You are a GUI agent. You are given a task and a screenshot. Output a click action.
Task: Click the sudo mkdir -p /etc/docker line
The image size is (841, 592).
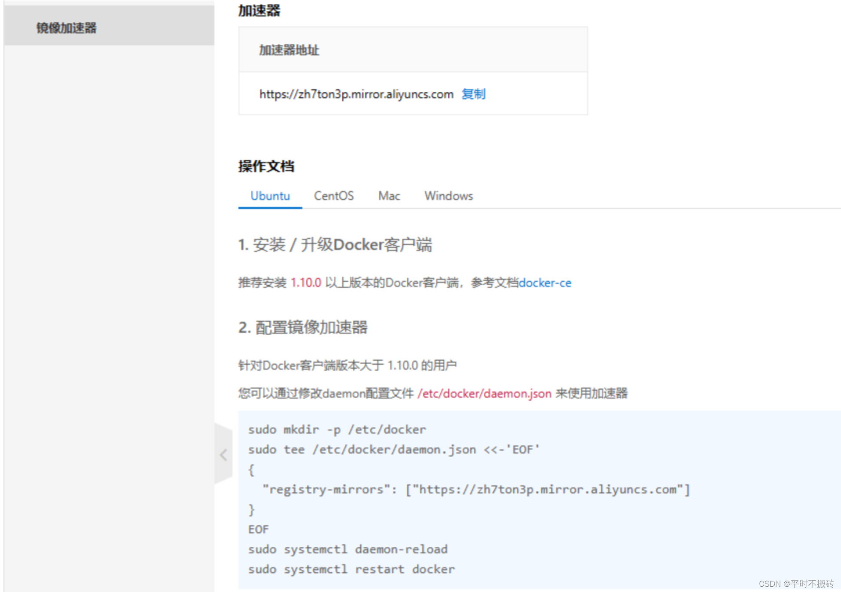337,430
